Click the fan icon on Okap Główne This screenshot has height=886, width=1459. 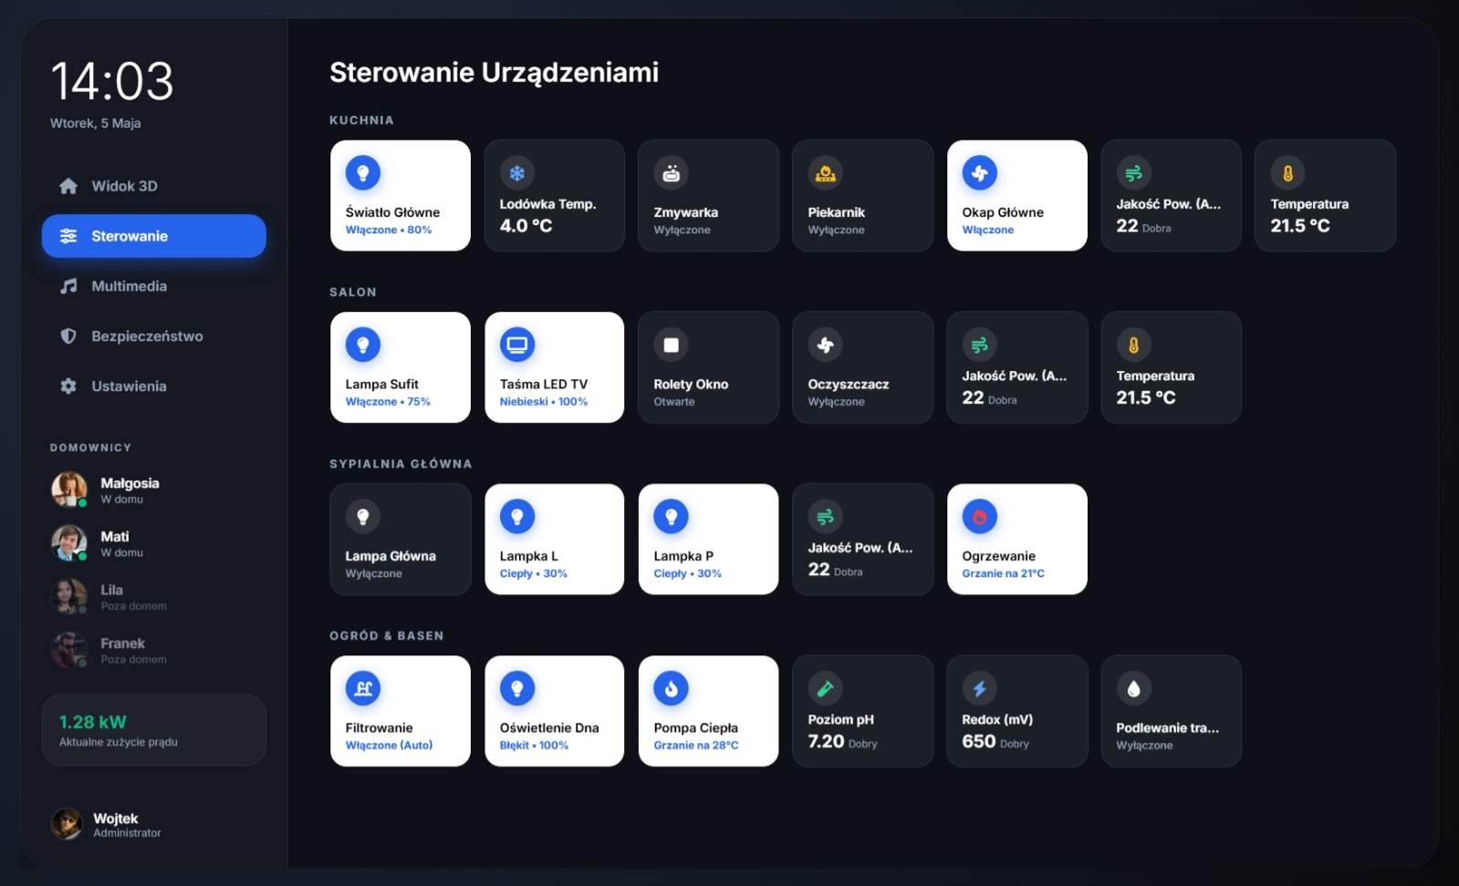tap(980, 173)
